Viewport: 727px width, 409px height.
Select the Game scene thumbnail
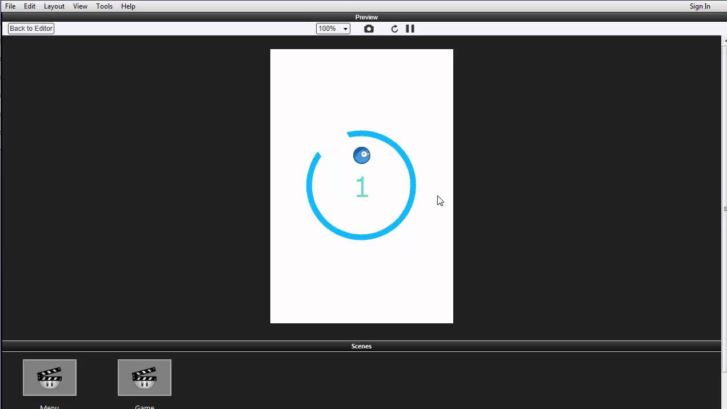point(145,378)
